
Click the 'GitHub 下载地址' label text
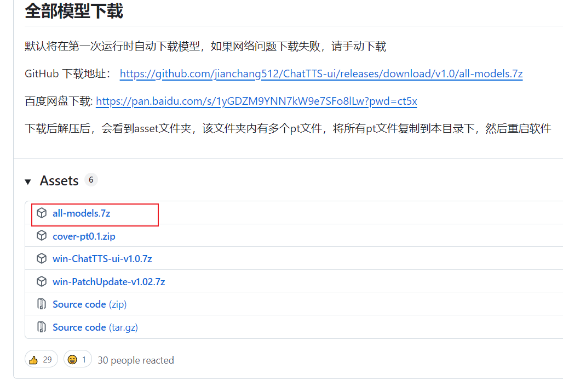(x=67, y=73)
